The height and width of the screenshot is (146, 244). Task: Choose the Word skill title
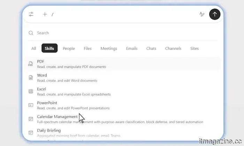coord(42,75)
